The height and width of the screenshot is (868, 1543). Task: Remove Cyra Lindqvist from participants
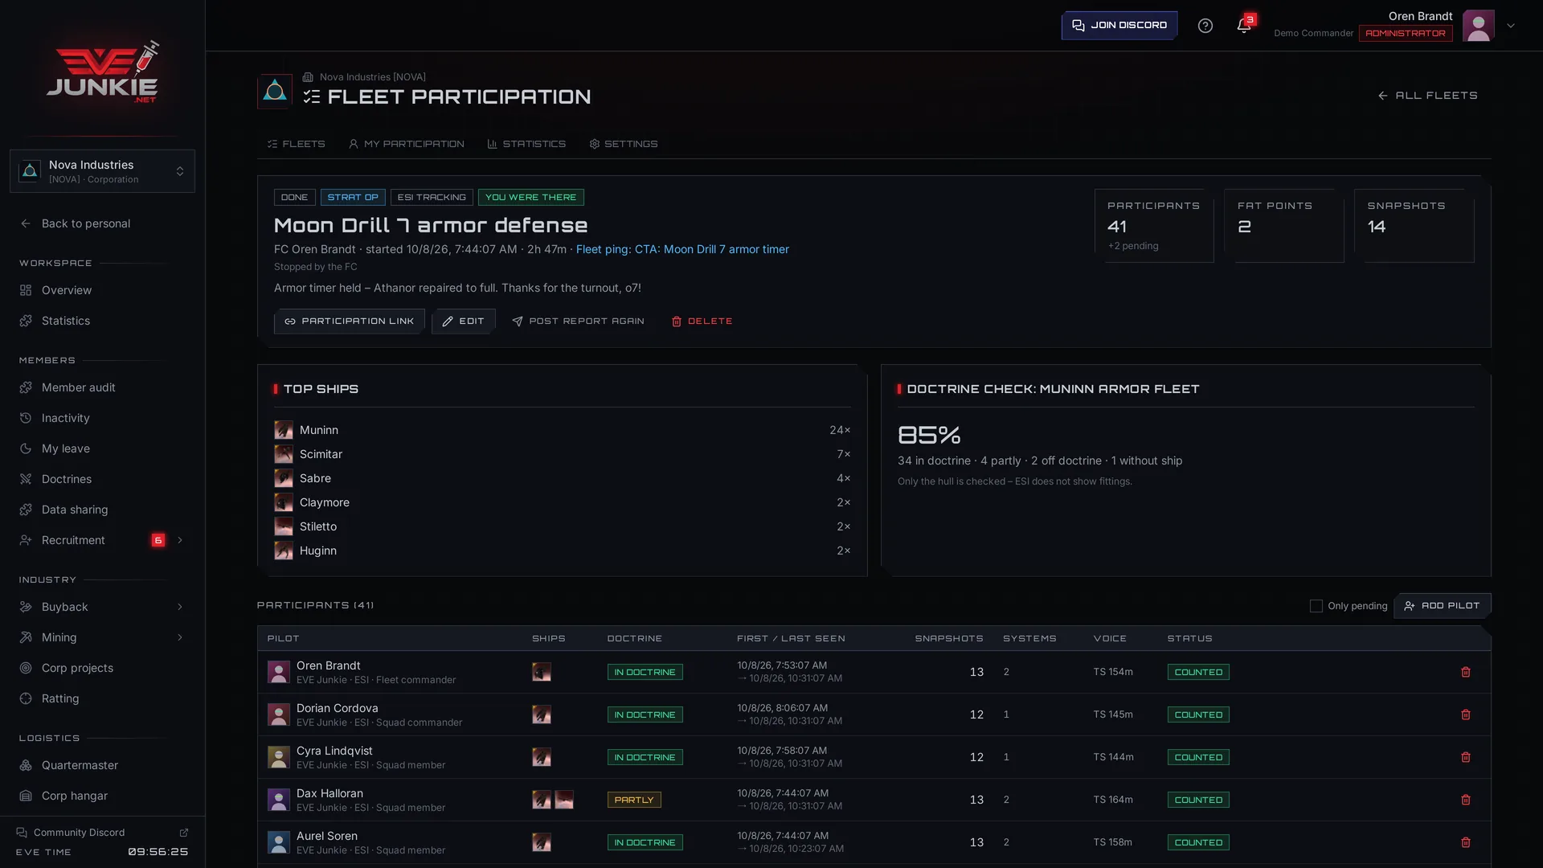[x=1466, y=757]
